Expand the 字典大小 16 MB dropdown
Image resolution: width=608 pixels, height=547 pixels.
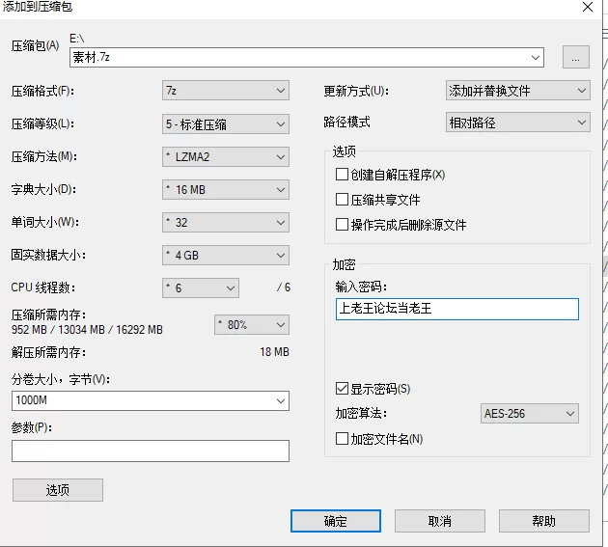[226, 190]
